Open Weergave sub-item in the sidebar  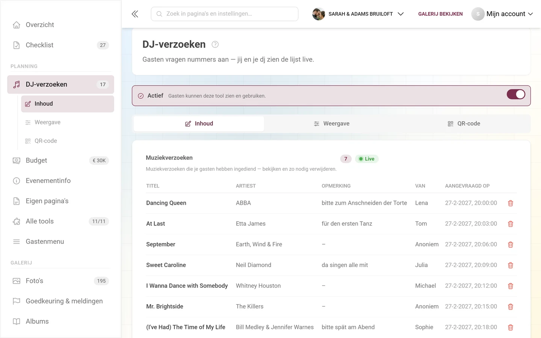coord(68,122)
